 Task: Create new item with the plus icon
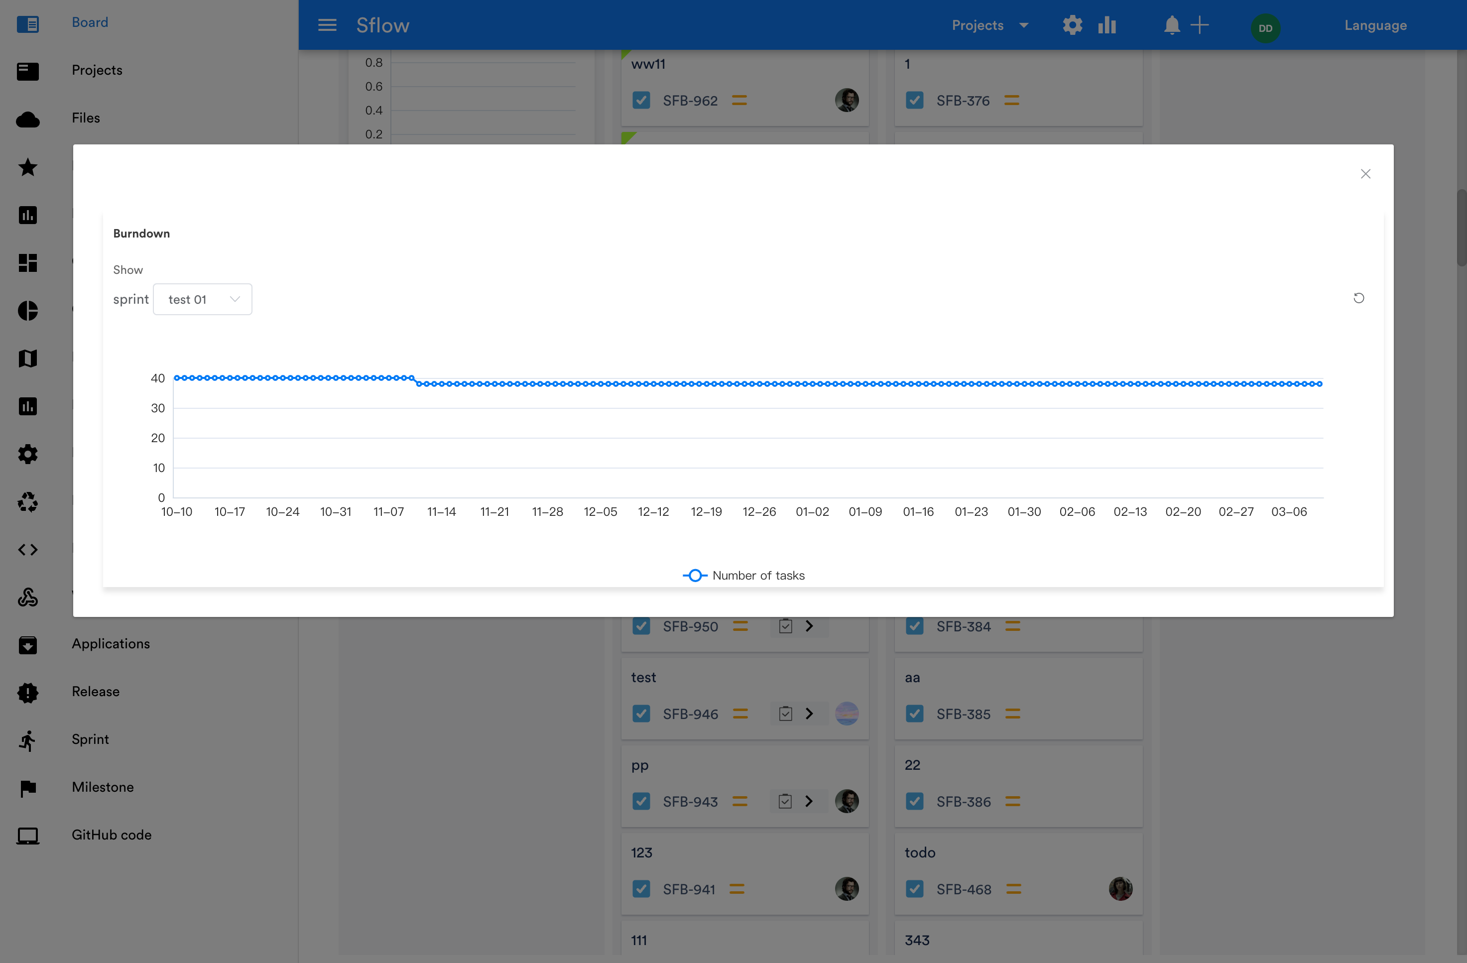click(1201, 25)
